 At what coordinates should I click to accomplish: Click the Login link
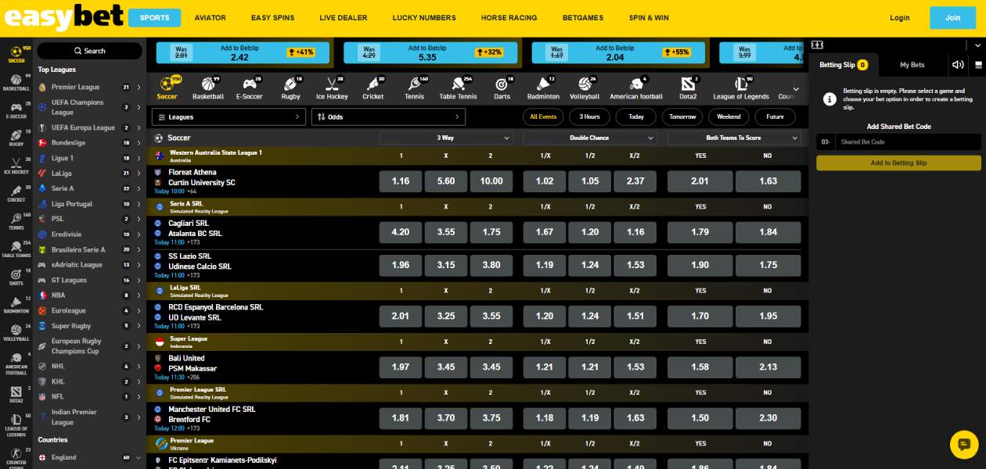(900, 18)
